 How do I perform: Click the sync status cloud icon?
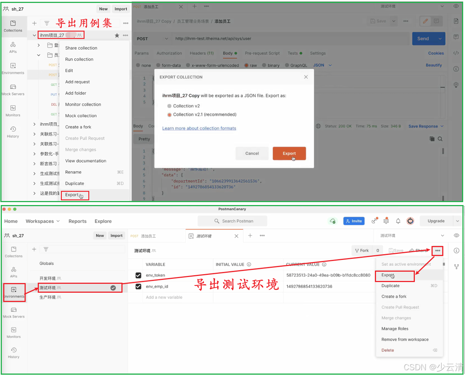tap(333, 221)
